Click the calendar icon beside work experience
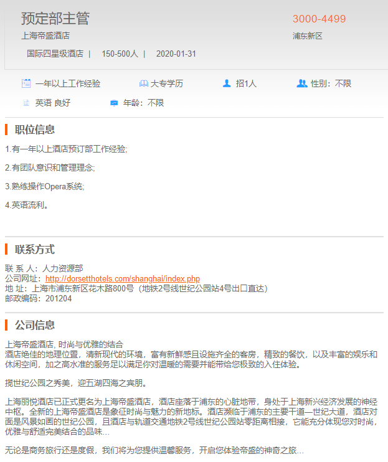The image size is (388, 462). tap(26, 83)
